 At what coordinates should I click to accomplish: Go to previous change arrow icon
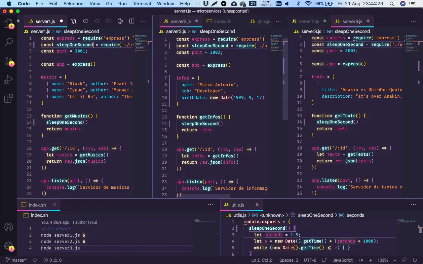tap(86, 21)
